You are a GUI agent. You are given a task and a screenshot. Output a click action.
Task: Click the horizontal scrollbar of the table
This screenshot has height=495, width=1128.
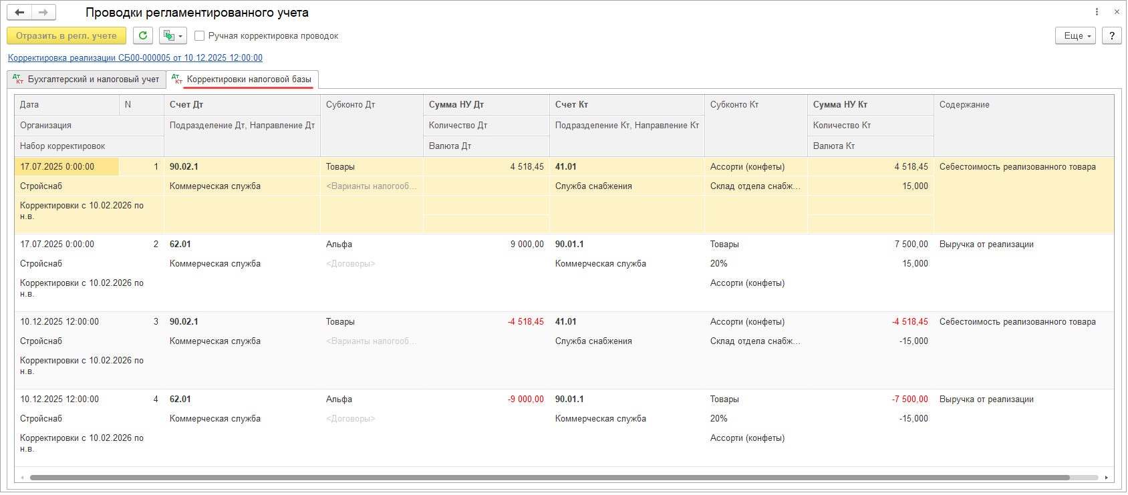click(x=548, y=478)
